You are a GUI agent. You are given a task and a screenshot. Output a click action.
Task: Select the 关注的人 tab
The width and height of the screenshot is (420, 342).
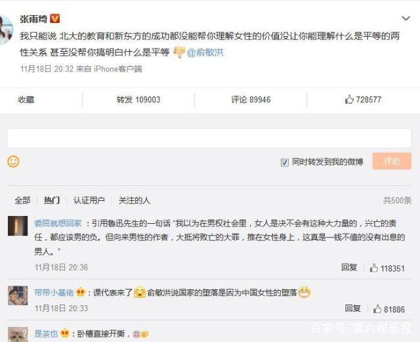click(x=135, y=200)
